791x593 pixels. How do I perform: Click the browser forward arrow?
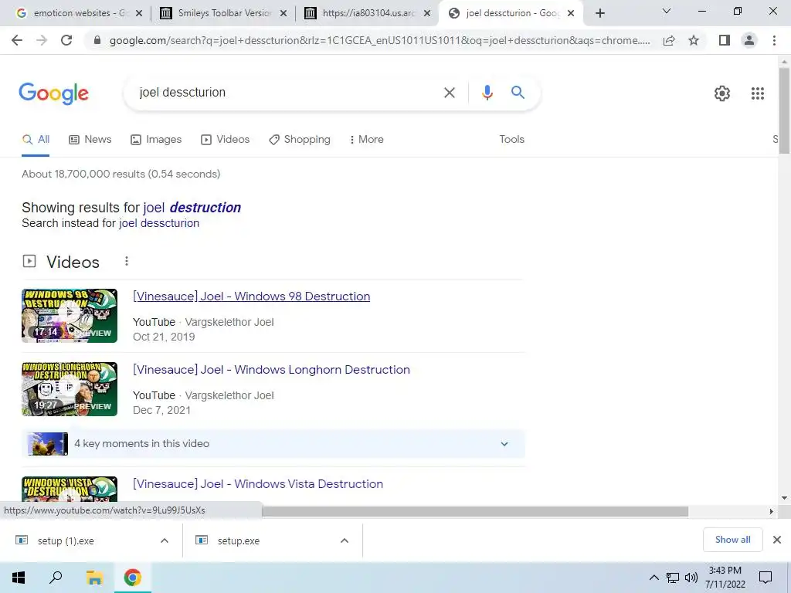coord(42,40)
